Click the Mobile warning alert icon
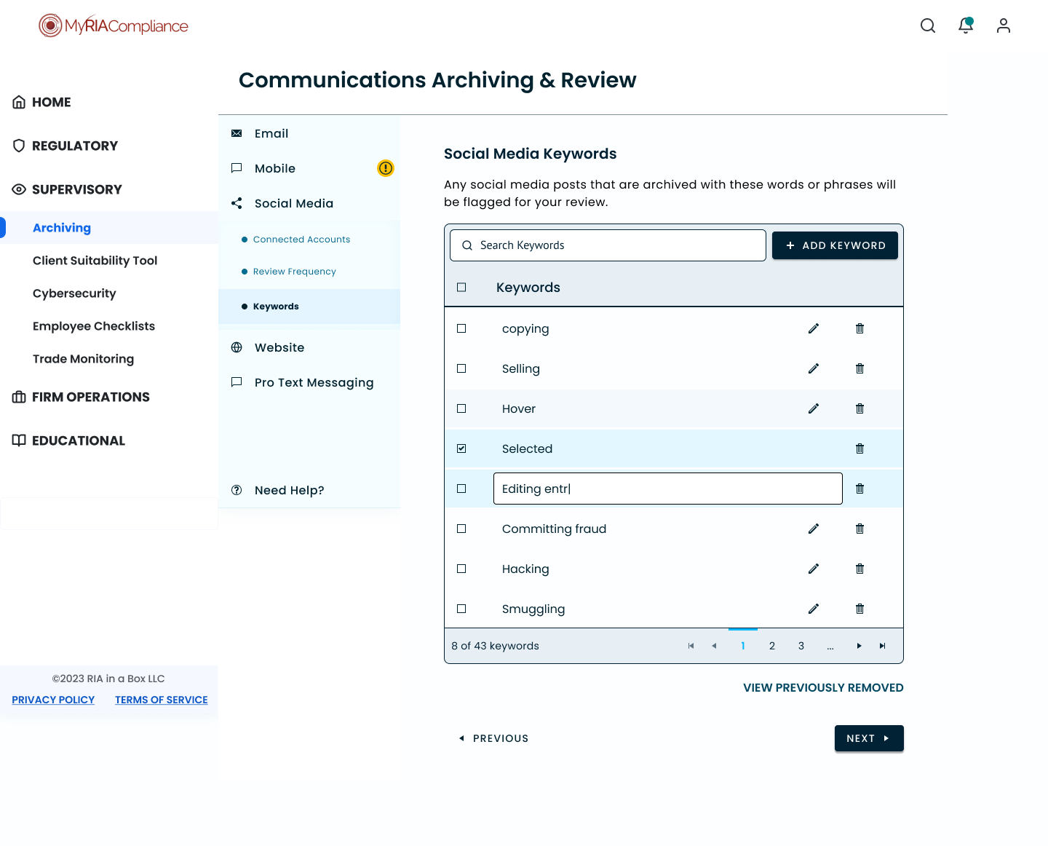The width and height of the screenshot is (1048, 846). (x=386, y=168)
